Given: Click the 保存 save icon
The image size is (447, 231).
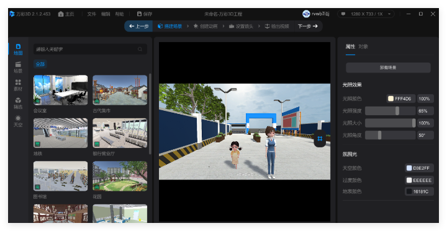Looking at the screenshot, I should click(140, 14).
